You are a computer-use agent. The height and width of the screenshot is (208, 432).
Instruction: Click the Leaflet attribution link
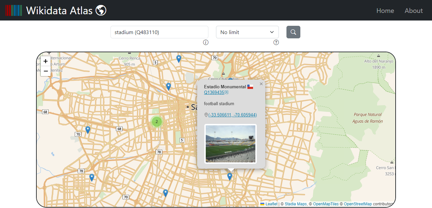click(x=271, y=204)
